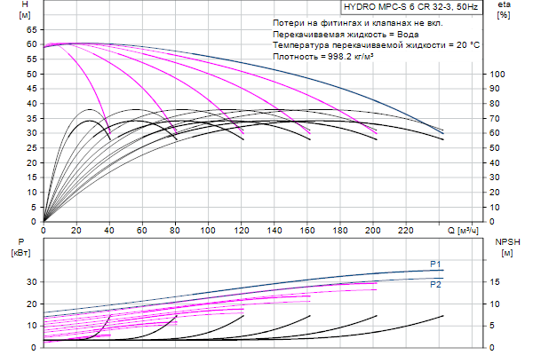The height and width of the screenshot is (355, 533).
Task: Select the P1 power curve label
Action: [x=435, y=264]
